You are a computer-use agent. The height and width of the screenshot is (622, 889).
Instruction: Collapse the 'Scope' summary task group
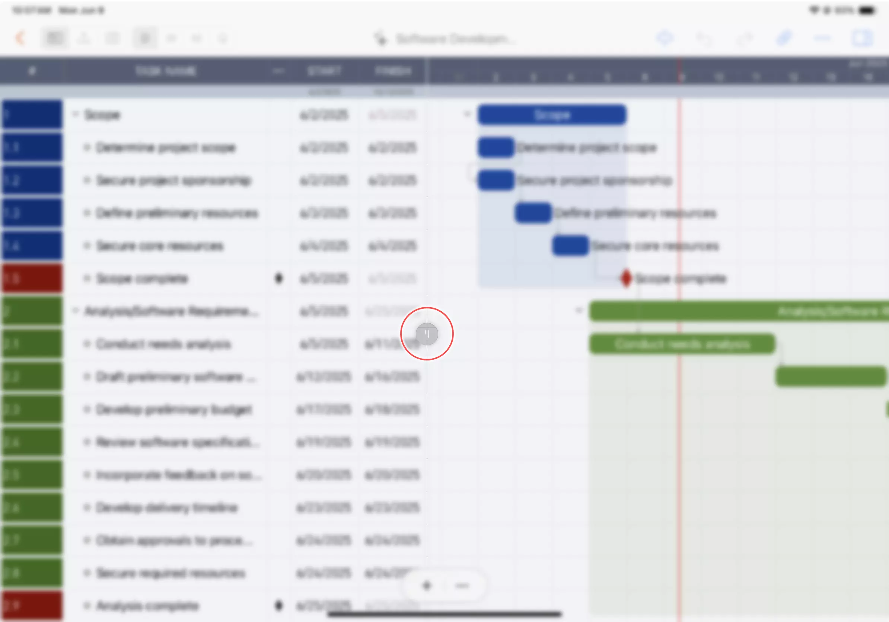76,115
